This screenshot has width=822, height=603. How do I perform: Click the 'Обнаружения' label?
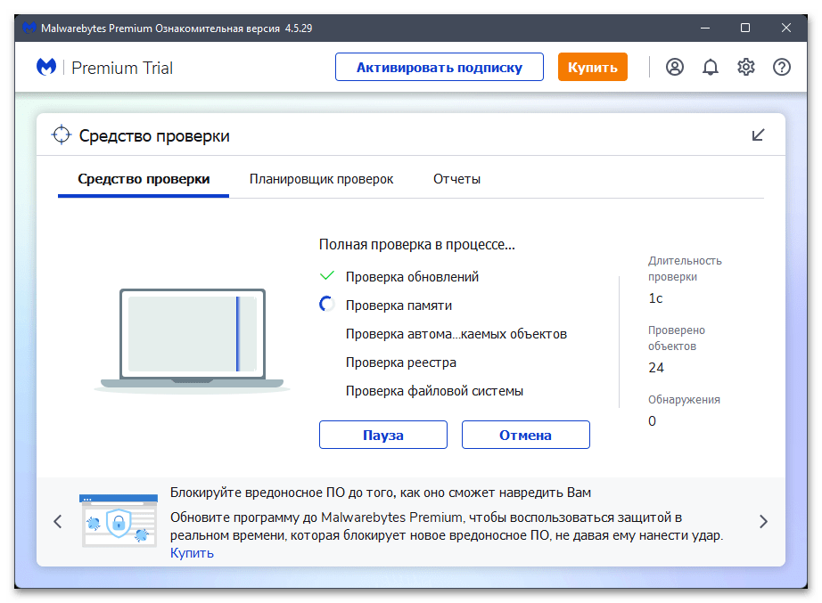click(x=684, y=400)
